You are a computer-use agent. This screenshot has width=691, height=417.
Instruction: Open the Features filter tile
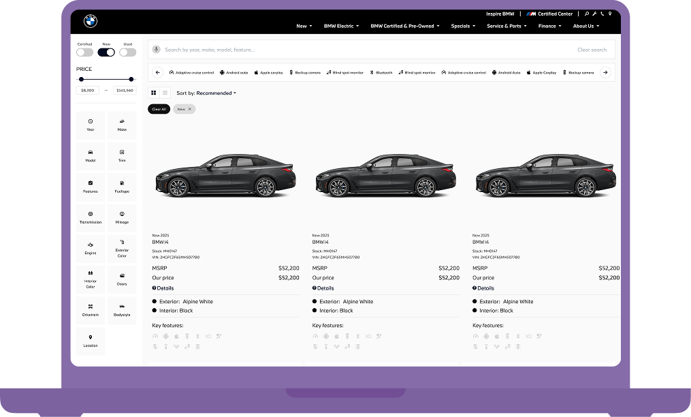point(91,187)
